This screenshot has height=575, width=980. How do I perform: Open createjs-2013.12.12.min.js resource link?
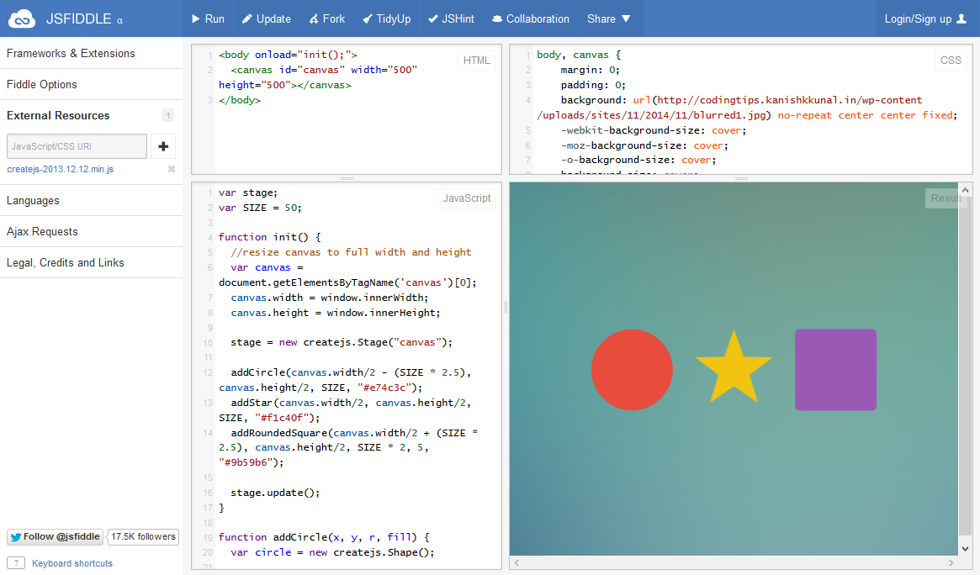[x=60, y=169]
